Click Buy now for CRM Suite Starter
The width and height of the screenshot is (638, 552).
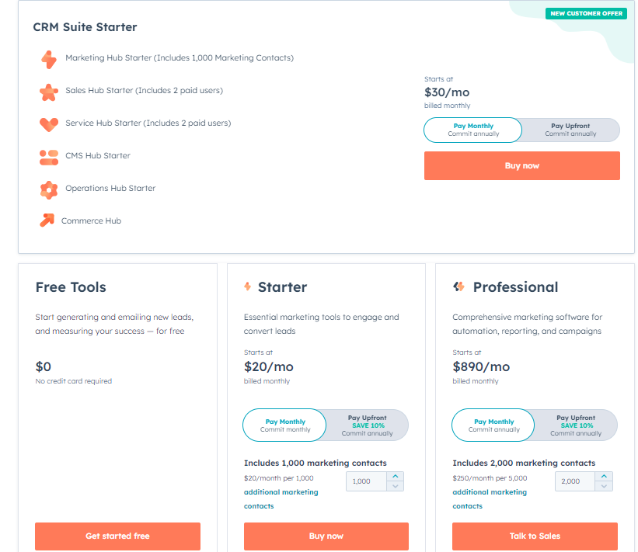[x=521, y=166]
